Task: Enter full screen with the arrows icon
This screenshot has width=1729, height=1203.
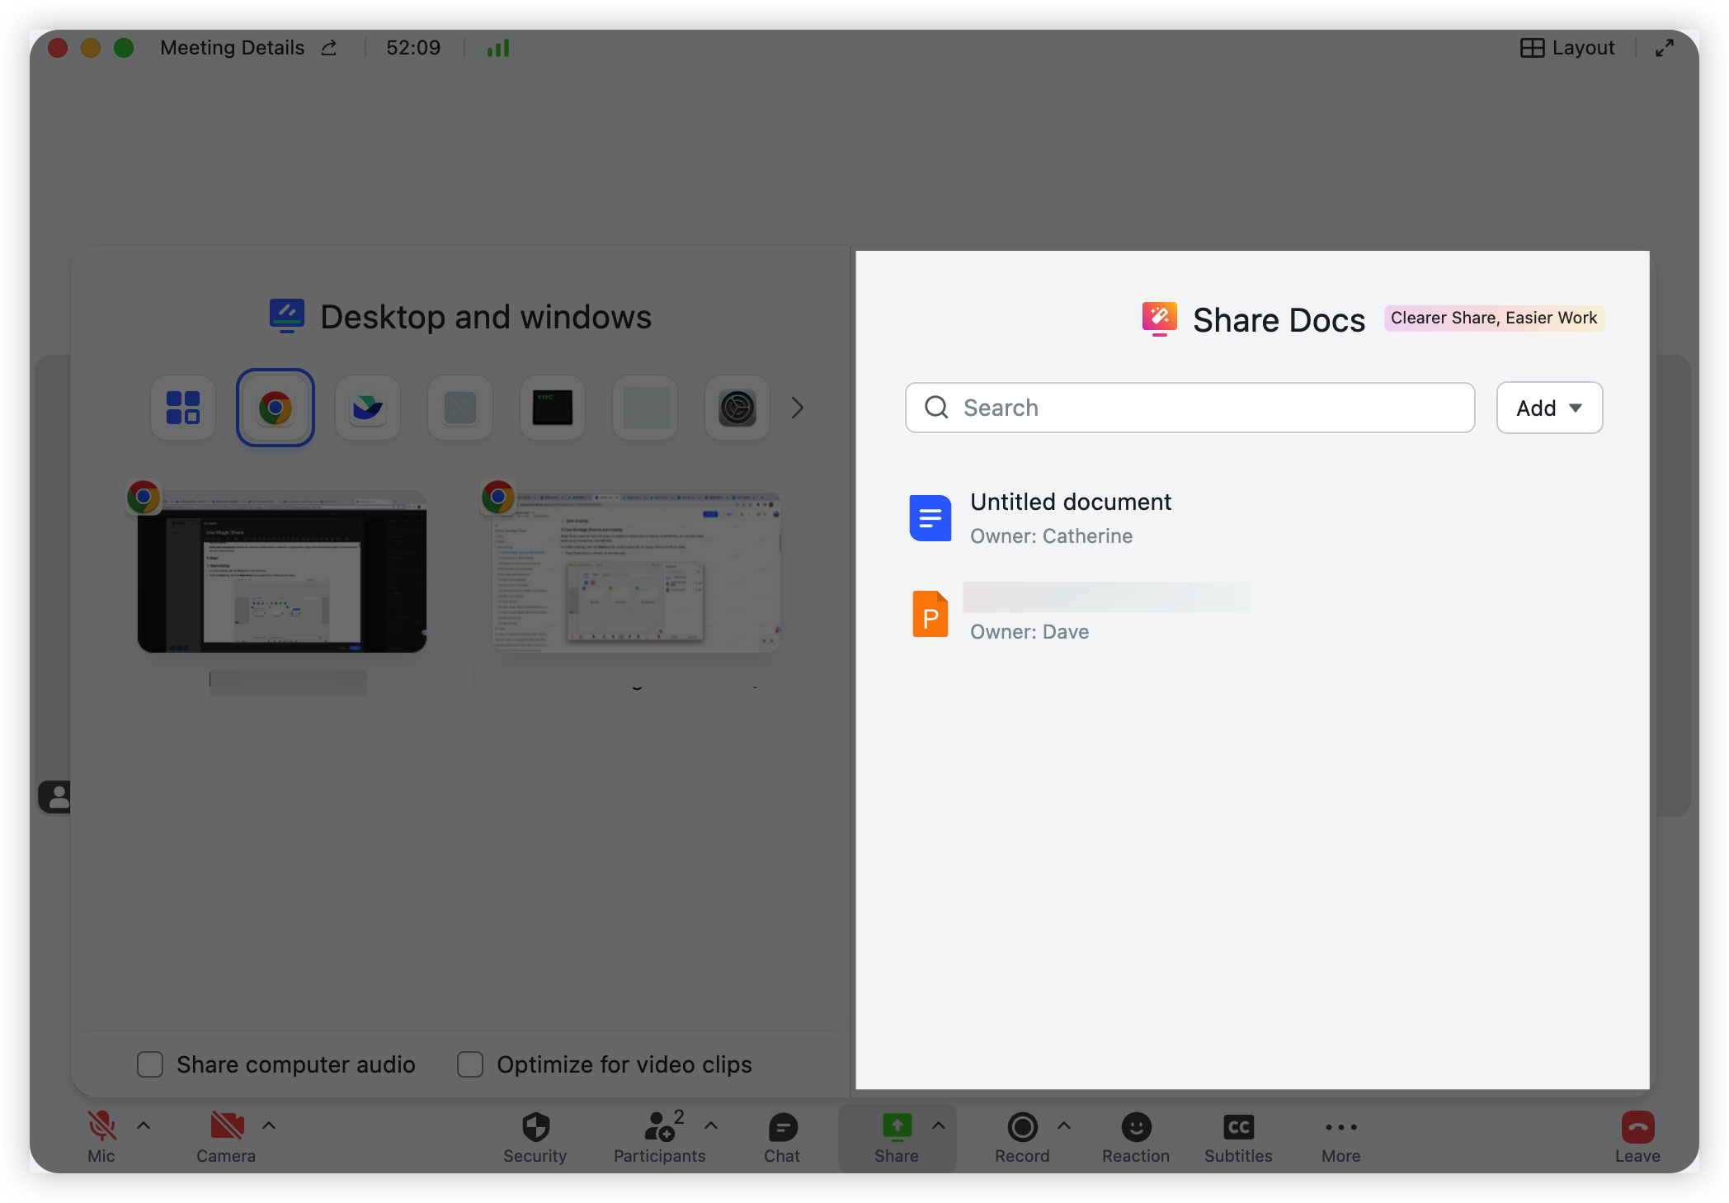Action: pyautogui.click(x=1665, y=48)
